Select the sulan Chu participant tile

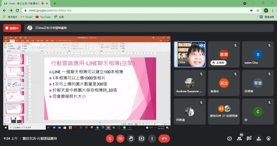258,54
